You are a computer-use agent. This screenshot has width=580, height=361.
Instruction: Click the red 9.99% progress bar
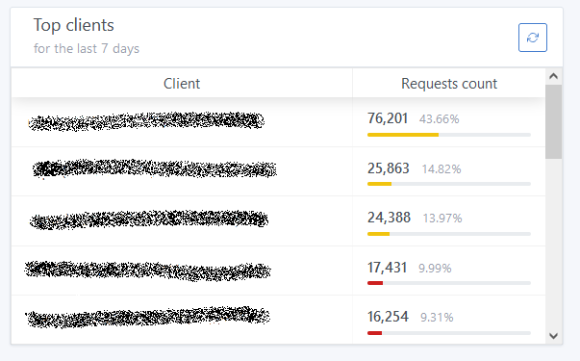click(x=449, y=283)
